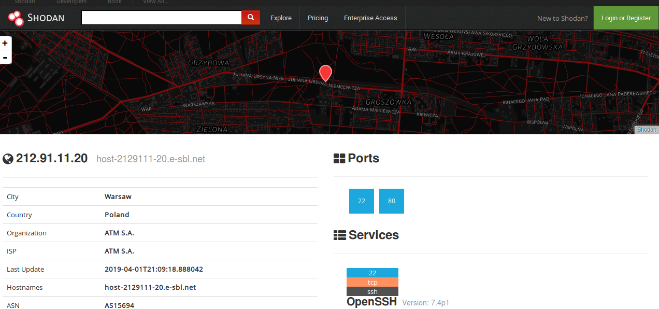This screenshot has height=309, width=659.
Task: Click GROSZÓWKA label on the map
Action: point(389,102)
